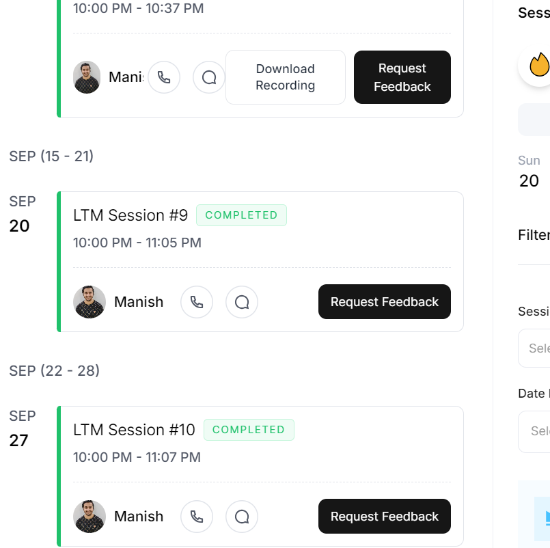Image resolution: width=550 pixels, height=548 pixels.
Task: Select Sun 20 in the calendar strip
Action: (x=530, y=172)
